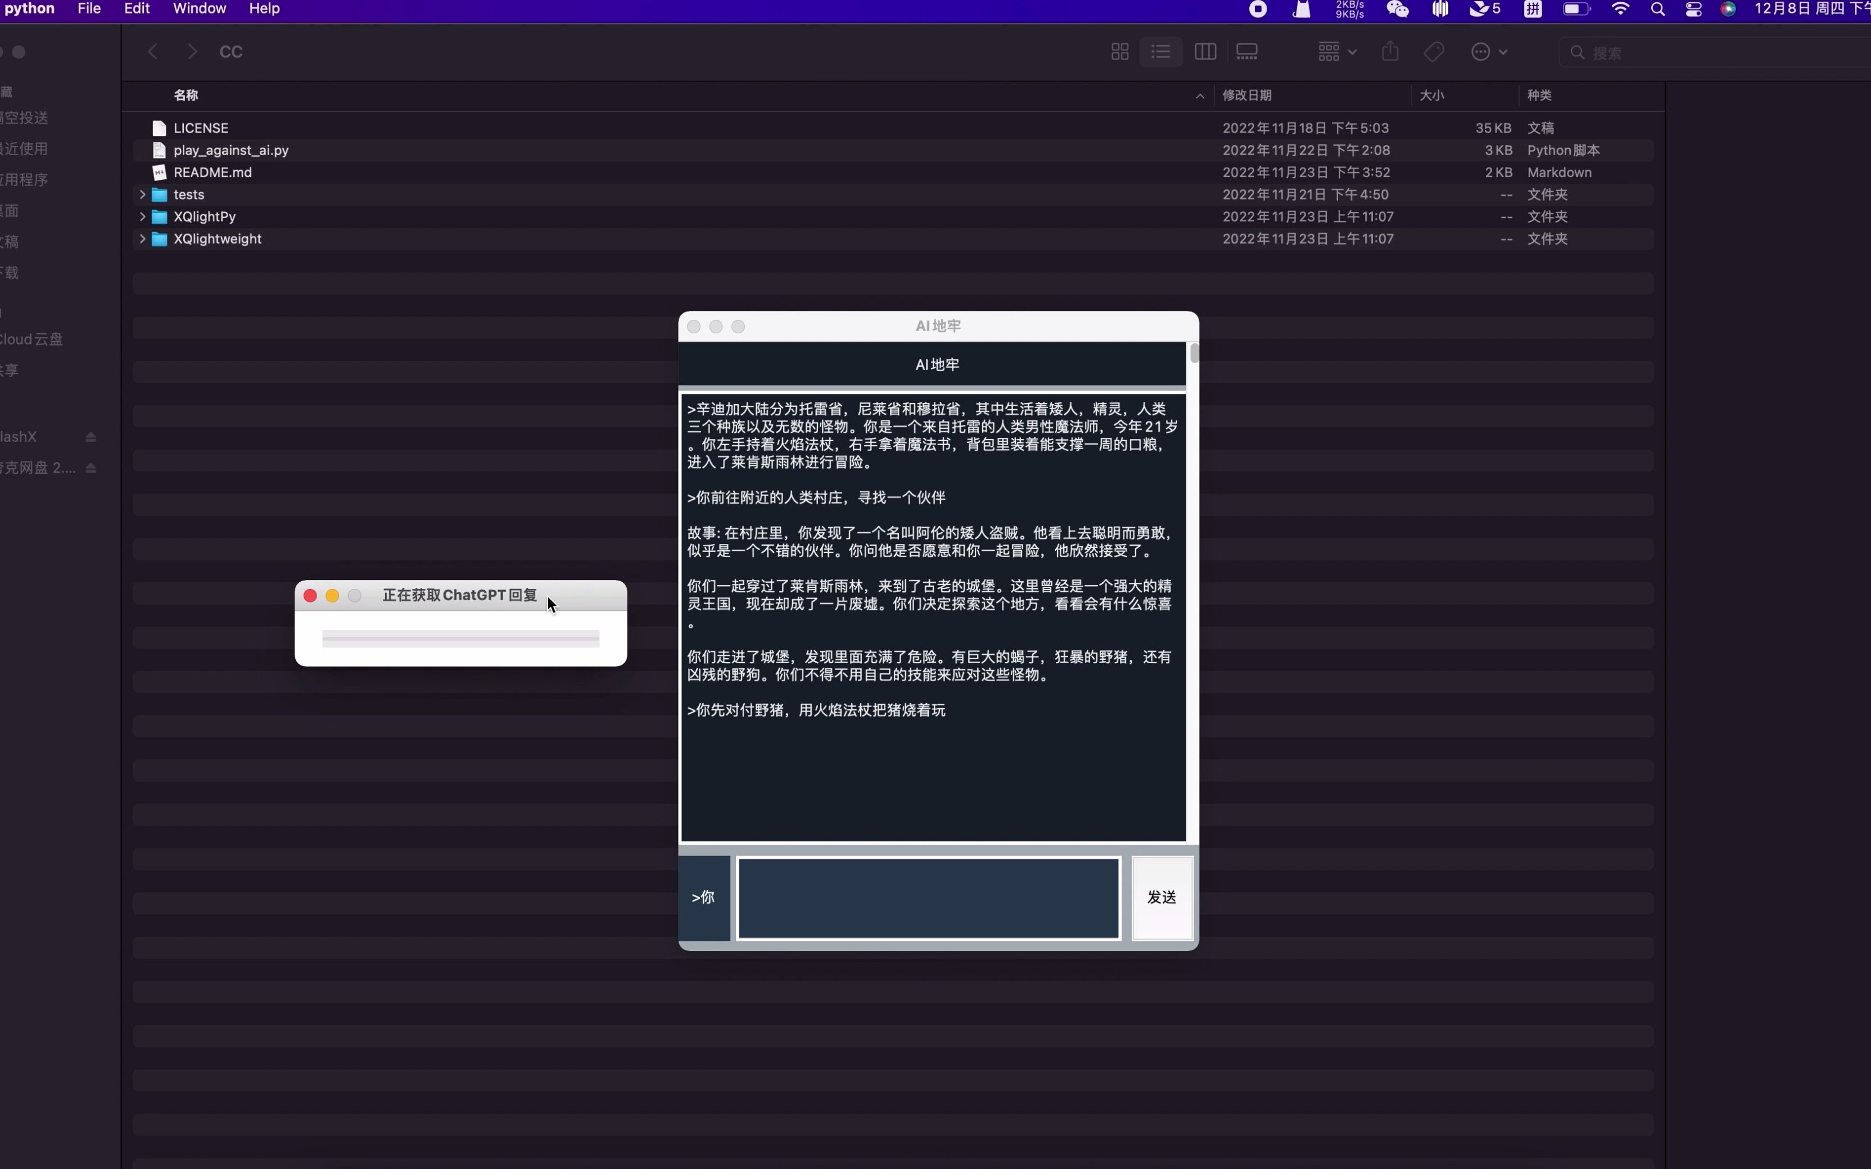Close the 正在获取 ChatGPT 回复 dialog
Screen dimensions: 1871x1169
click(310, 595)
